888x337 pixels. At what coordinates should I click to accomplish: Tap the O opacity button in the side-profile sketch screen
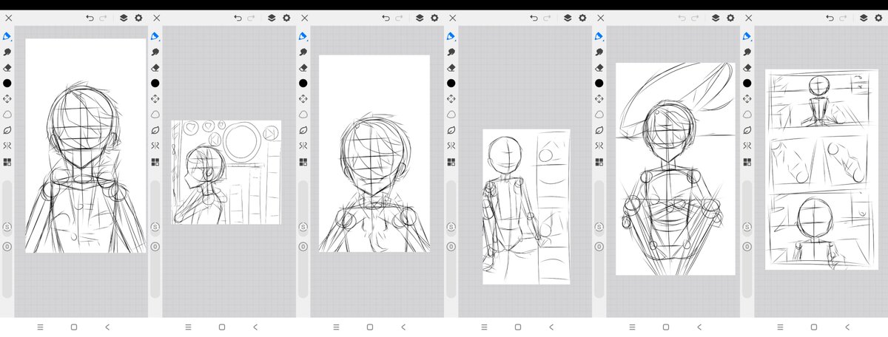(155, 245)
